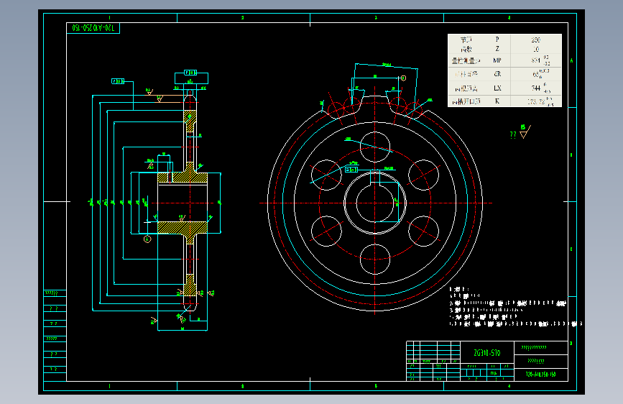The image size is (623, 404).
Task: Select the upper-right lightening hole of the sprocket
Action: (423, 175)
